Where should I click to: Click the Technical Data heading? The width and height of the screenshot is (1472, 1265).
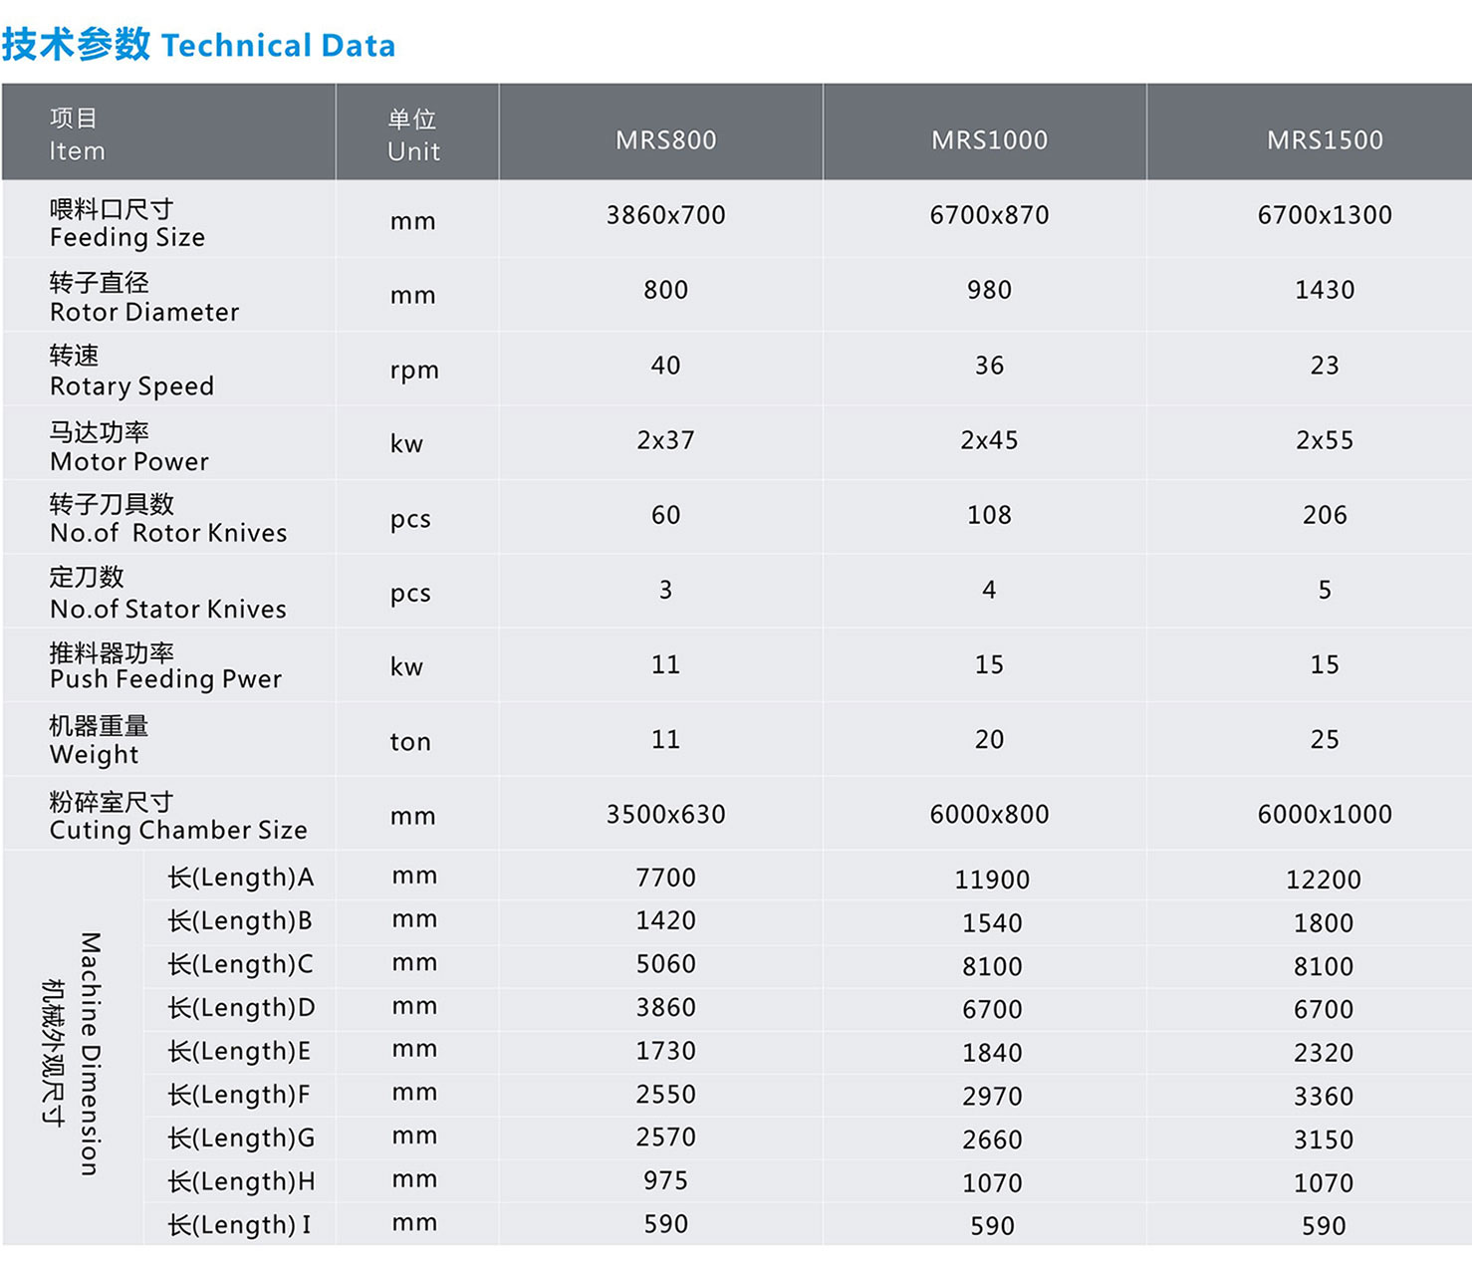point(198,45)
